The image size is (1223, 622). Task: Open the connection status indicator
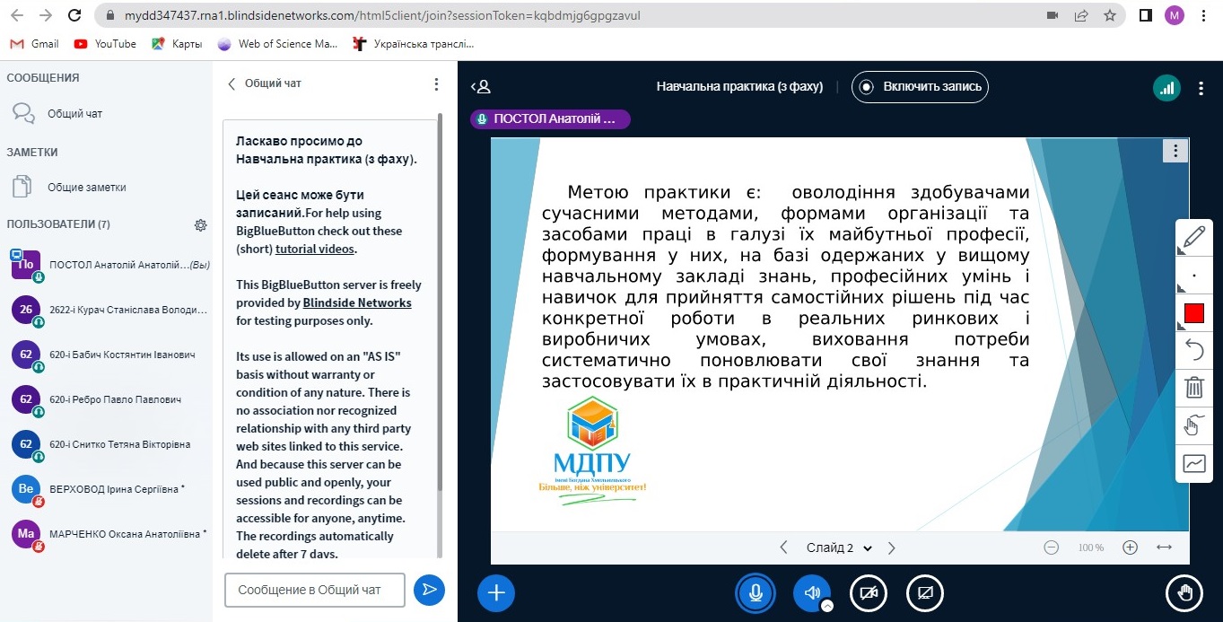[1166, 87]
